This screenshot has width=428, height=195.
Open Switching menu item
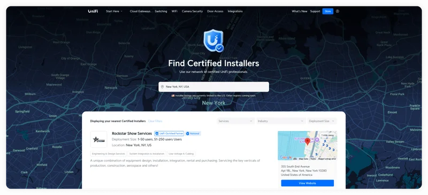161,11
